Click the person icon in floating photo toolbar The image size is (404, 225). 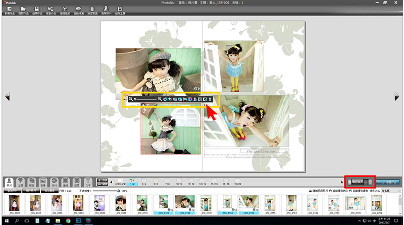tap(195, 99)
